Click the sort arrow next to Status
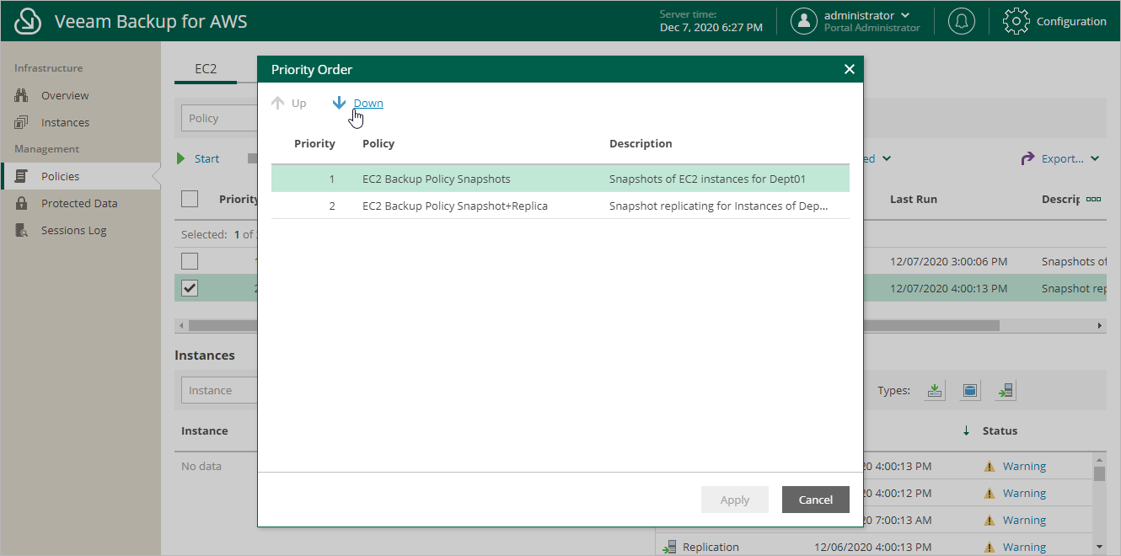The height and width of the screenshot is (556, 1121). tap(966, 430)
